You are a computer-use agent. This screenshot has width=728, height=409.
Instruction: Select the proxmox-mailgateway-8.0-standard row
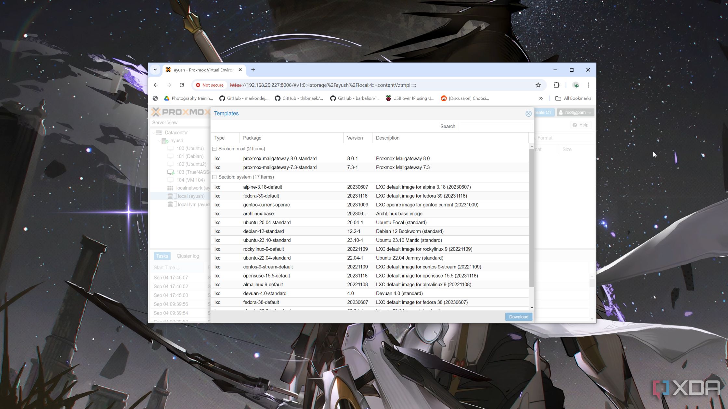(370, 158)
